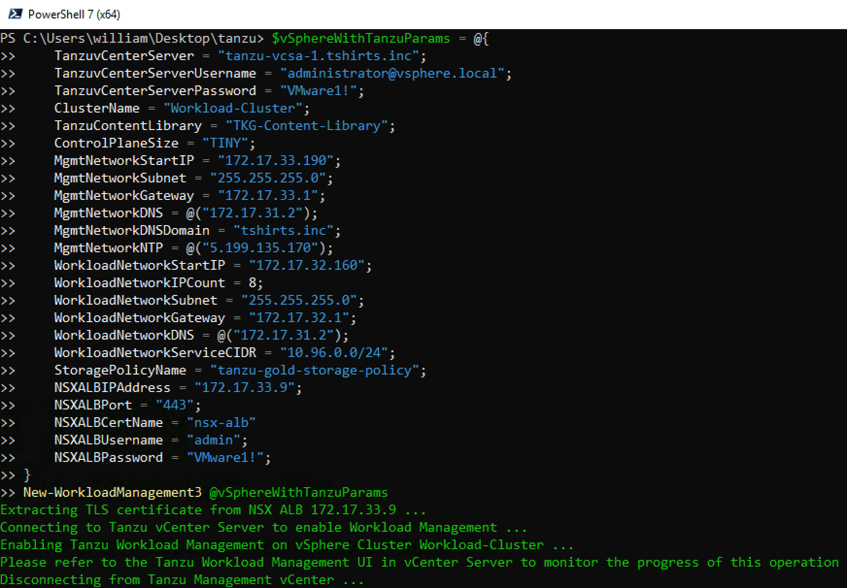Viewport: 847px width, 588px height.
Task: Click the 'Please refer to the Tanzu Workload Management UI' line
Action: pos(420,562)
